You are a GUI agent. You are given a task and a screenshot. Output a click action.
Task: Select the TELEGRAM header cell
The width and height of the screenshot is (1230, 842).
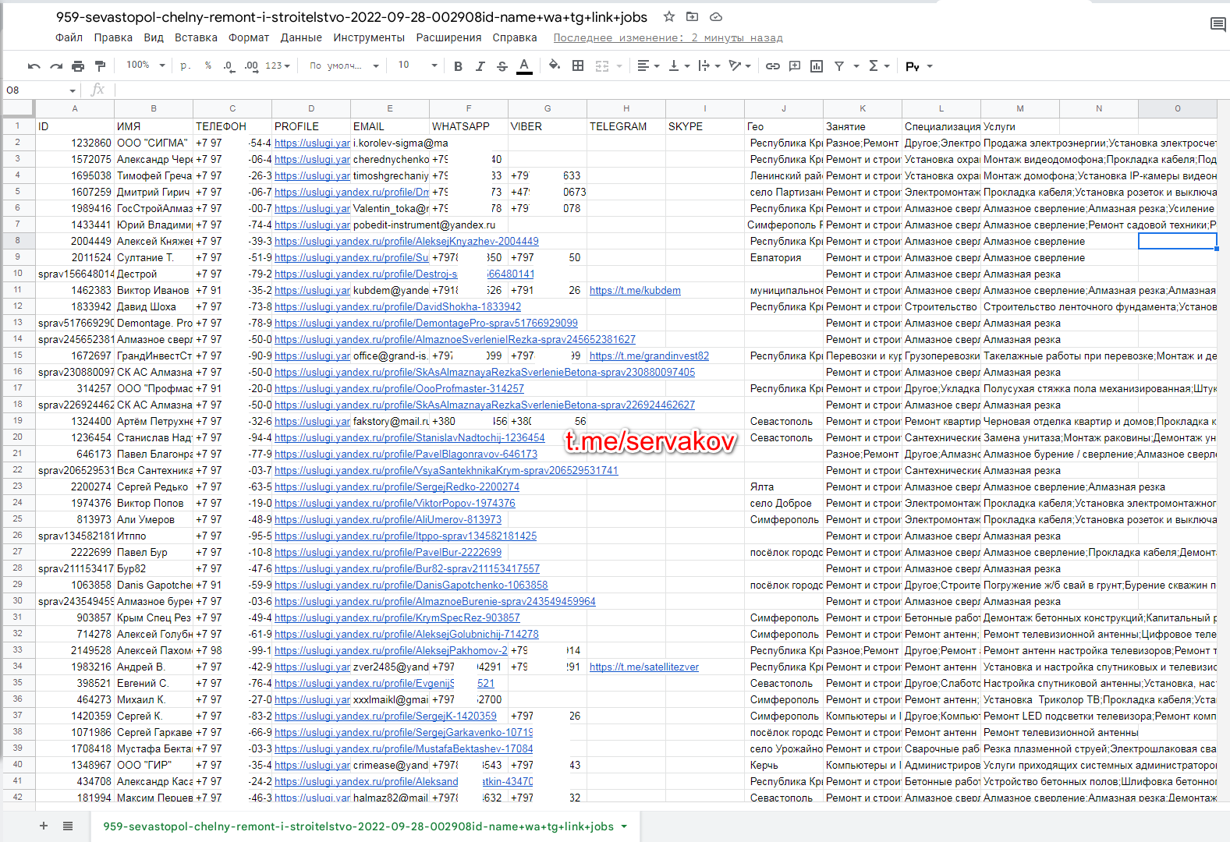click(626, 126)
